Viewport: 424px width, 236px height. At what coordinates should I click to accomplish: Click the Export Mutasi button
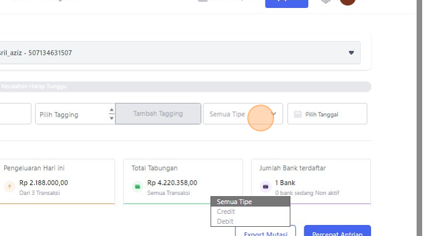(x=265, y=232)
